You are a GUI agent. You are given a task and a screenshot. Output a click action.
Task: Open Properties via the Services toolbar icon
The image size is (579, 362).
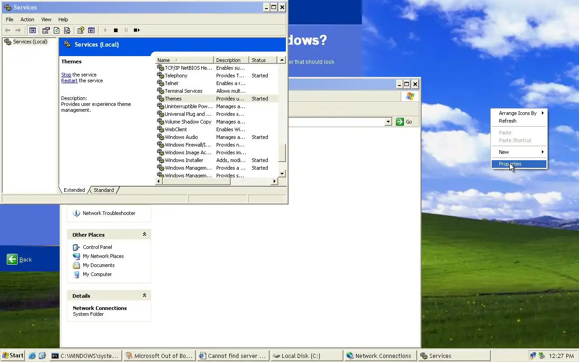(x=46, y=30)
